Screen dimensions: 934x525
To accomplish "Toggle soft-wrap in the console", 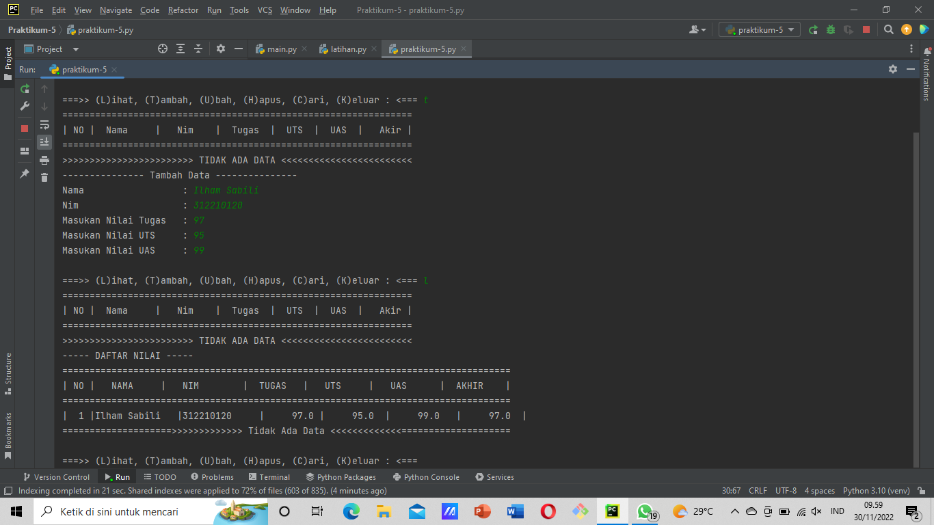I will tap(44, 124).
